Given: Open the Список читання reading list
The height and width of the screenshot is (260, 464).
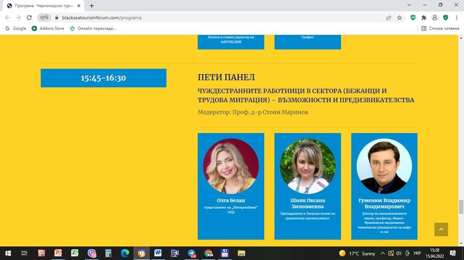Looking at the screenshot, I should pos(440,28).
